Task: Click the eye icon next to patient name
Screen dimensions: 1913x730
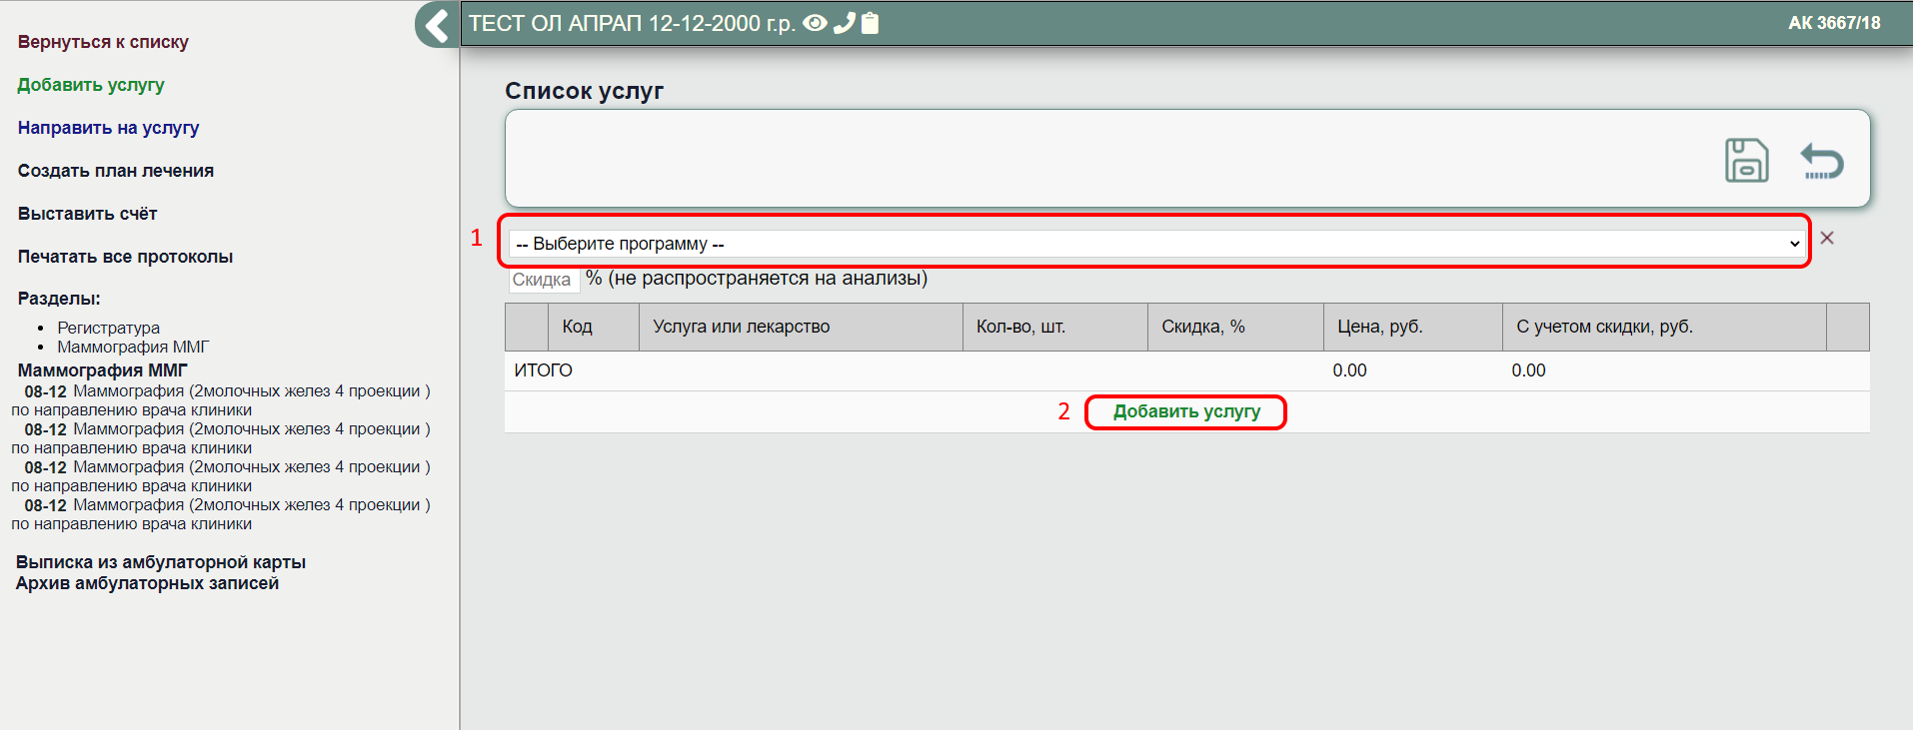Action: pyautogui.click(x=816, y=23)
